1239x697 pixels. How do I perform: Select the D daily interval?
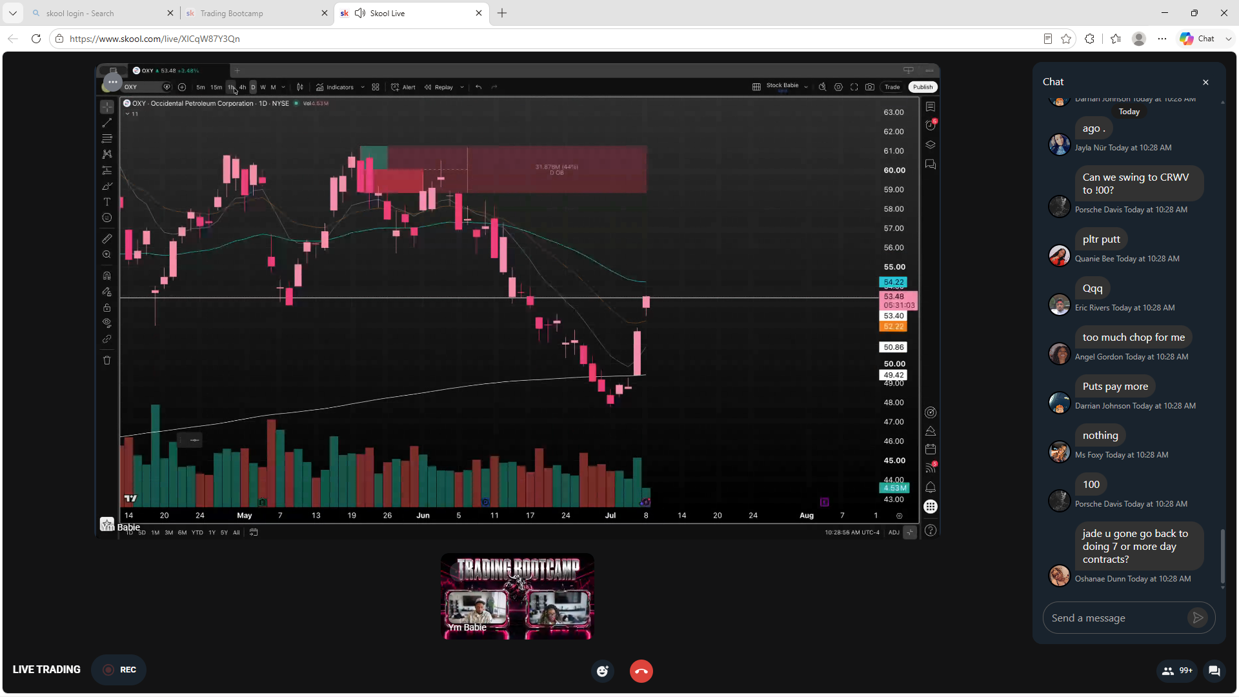click(x=253, y=87)
